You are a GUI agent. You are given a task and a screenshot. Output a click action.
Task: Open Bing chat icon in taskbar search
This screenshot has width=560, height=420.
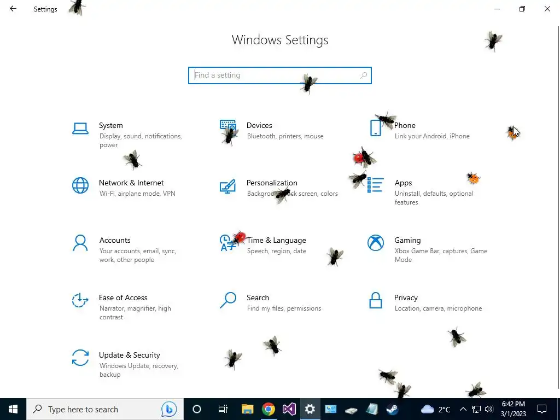pyautogui.click(x=169, y=409)
